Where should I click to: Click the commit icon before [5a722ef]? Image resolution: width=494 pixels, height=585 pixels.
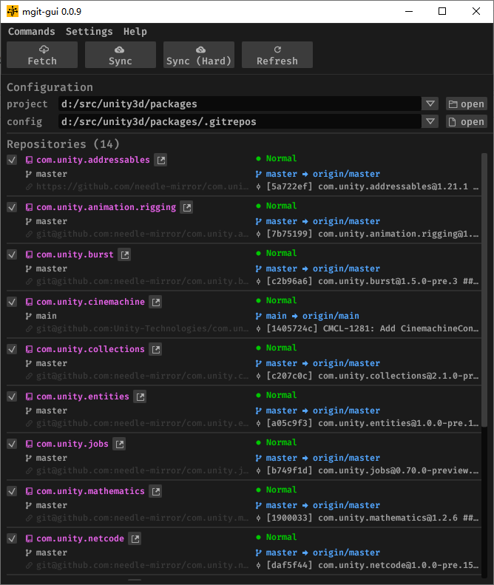click(258, 186)
